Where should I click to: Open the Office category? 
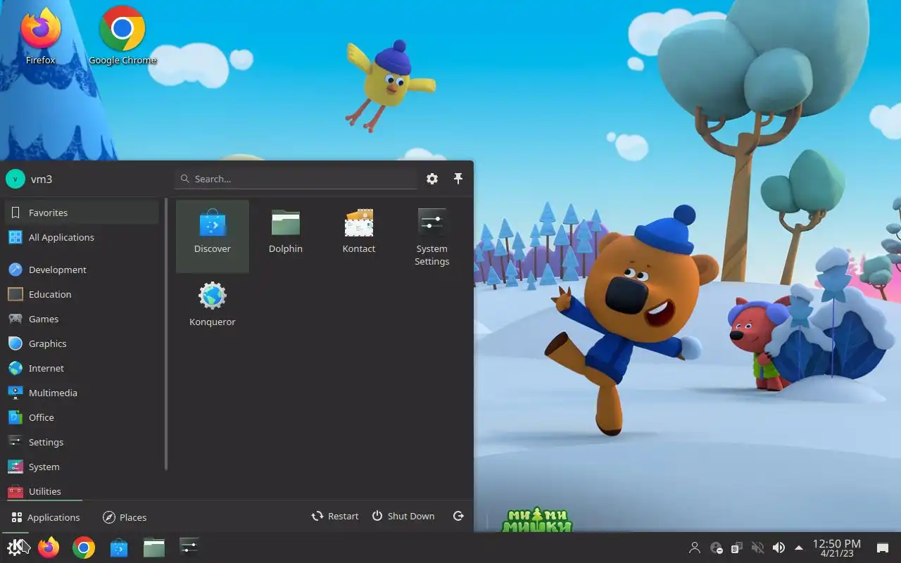coord(82,417)
